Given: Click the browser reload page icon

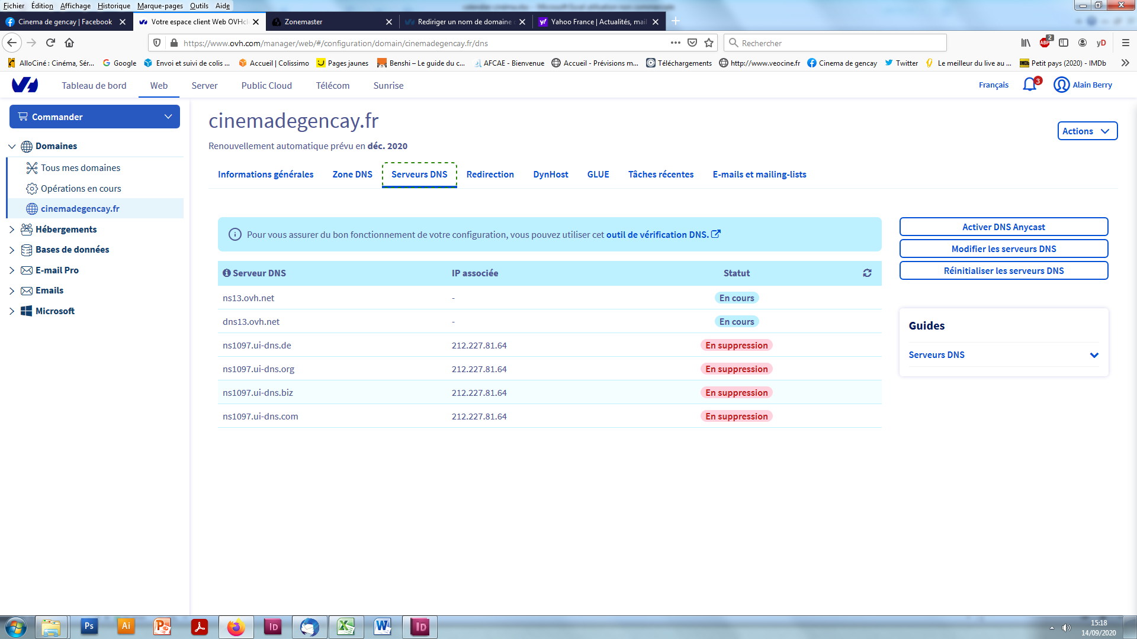Looking at the screenshot, I should point(50,43).
